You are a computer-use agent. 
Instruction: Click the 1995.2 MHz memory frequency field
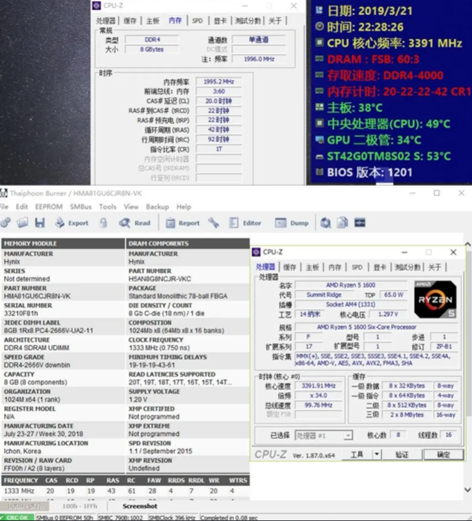[219, 82]
